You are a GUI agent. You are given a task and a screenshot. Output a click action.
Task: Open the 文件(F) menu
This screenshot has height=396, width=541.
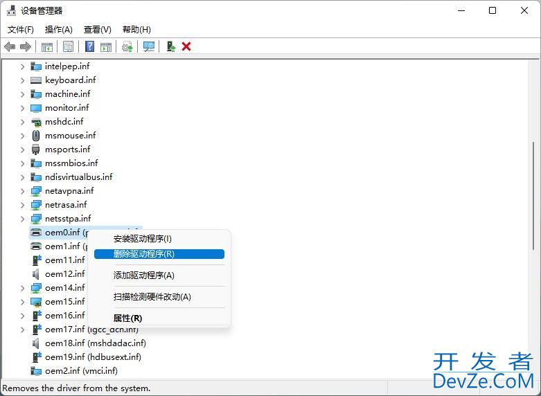(20, 30)
